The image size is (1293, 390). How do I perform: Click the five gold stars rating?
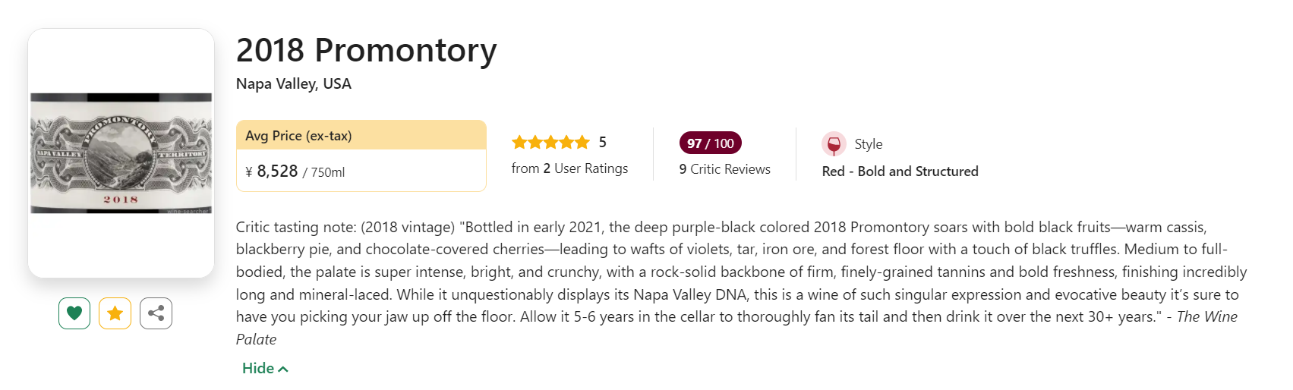click(x=550, y=143)
